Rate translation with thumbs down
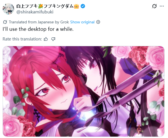 [53, 39]
